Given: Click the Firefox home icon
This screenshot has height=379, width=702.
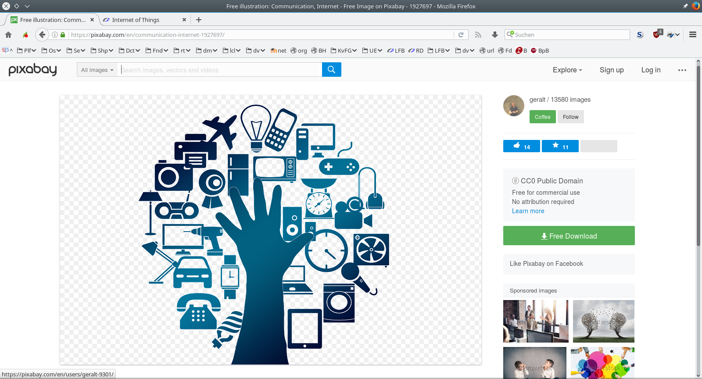Looking at the screenshot, I should click(x=8, y=35).
